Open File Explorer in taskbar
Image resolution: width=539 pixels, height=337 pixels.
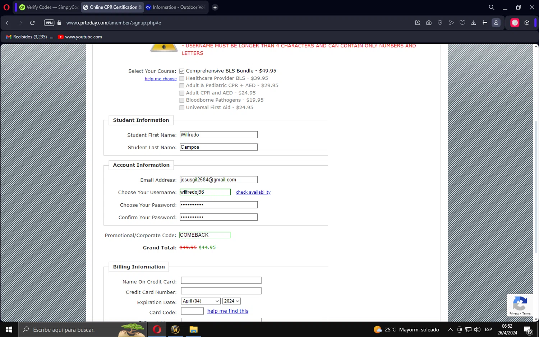[194, 329]
